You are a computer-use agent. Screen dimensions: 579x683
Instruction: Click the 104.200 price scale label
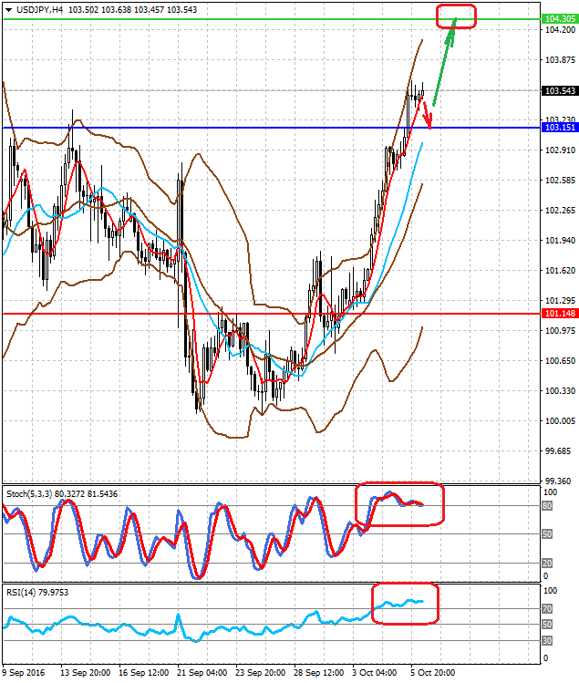pyautogui.click(x=560, y=29)
